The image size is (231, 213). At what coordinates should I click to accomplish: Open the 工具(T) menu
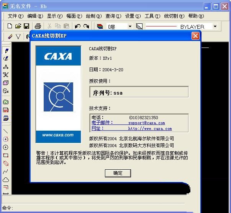152,16
